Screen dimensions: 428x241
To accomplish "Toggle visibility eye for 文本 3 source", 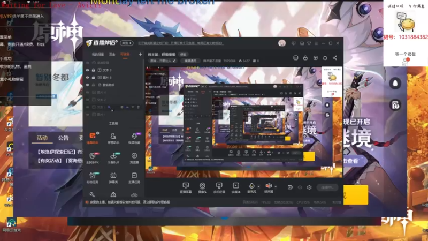I will tap(87, 70).
